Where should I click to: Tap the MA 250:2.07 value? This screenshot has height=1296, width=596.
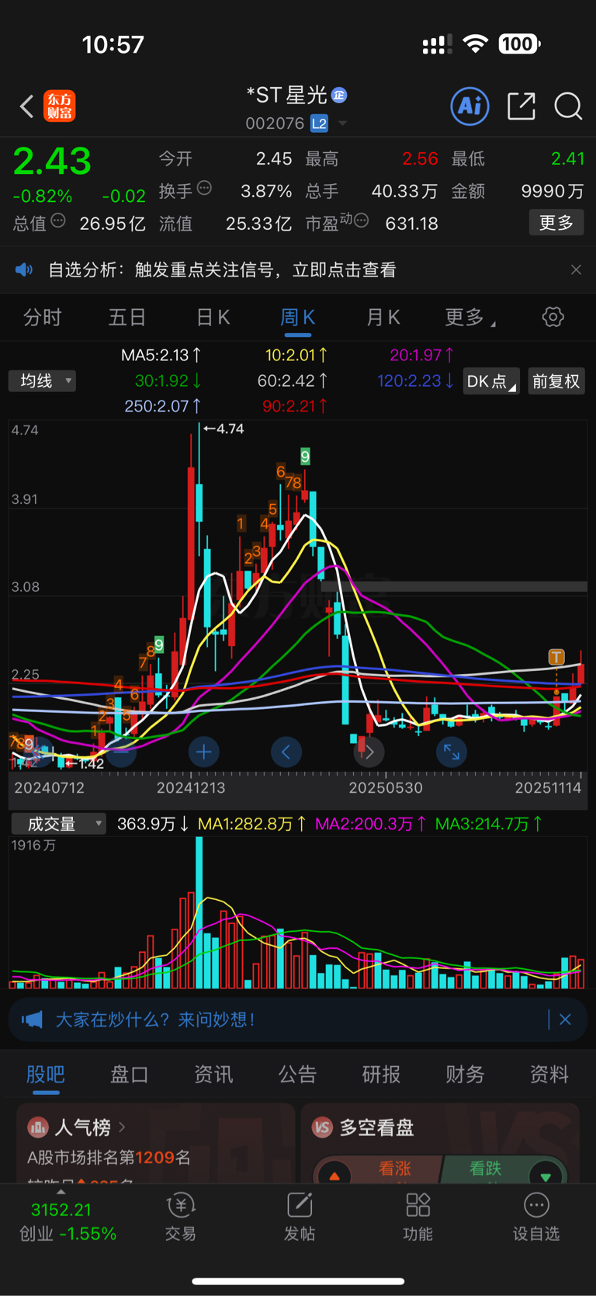coord(164,405)
